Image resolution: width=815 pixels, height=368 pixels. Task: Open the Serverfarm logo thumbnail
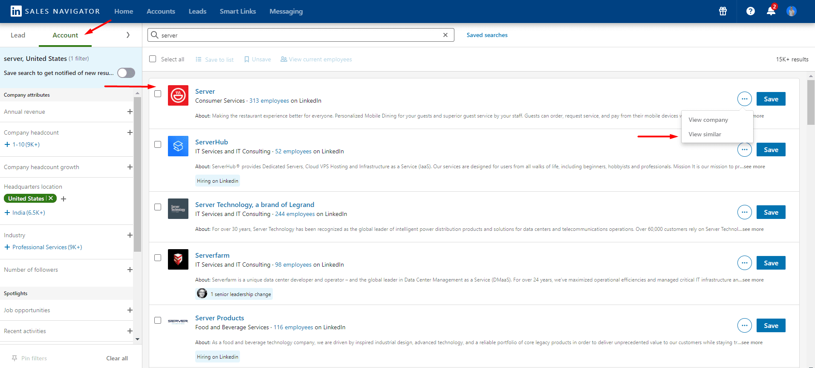click(178, 259)
